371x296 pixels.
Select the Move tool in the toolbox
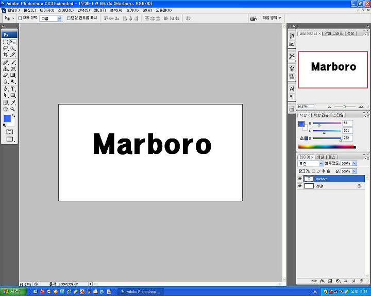coord(13,42)
